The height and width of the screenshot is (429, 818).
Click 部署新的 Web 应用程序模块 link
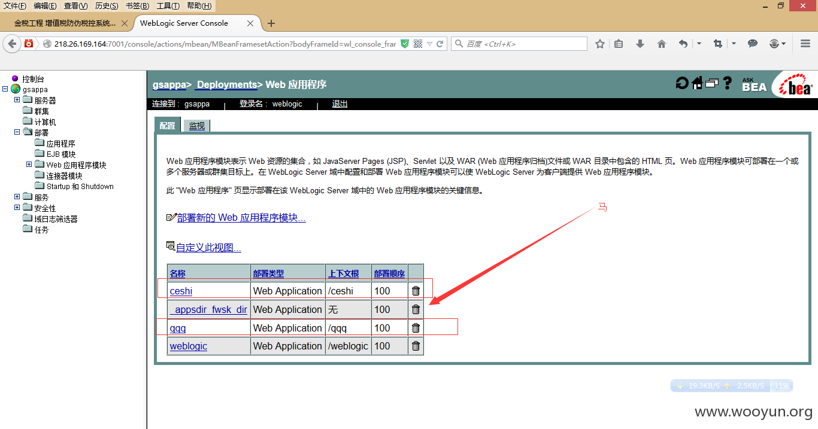point(241,218)
